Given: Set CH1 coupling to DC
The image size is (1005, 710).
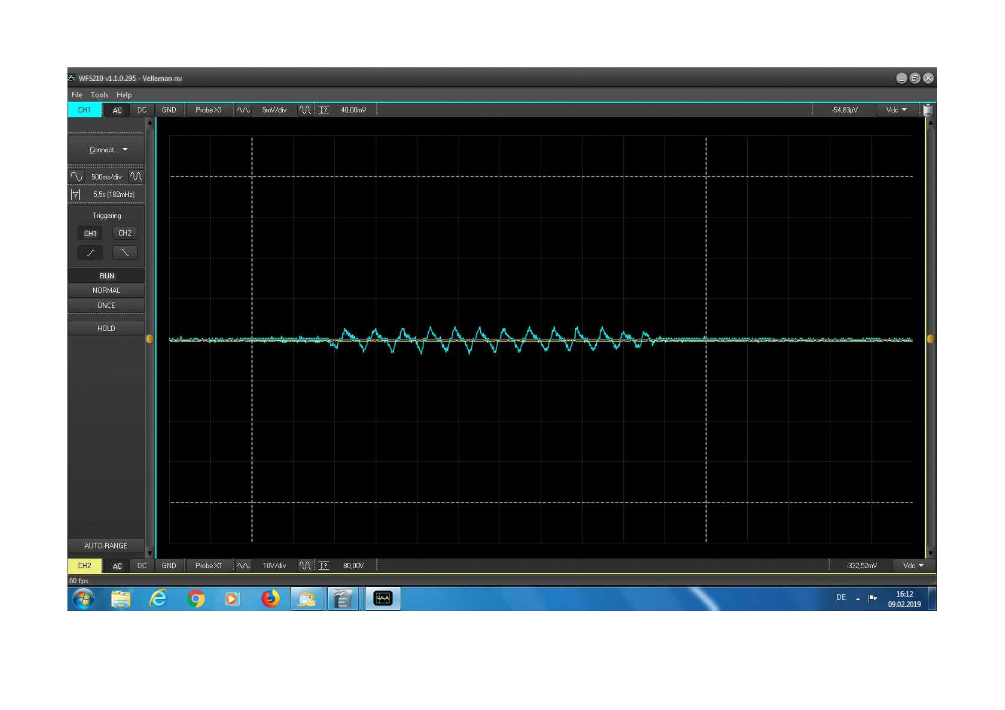Looking at the screenshot, I should tap(142, 110).
